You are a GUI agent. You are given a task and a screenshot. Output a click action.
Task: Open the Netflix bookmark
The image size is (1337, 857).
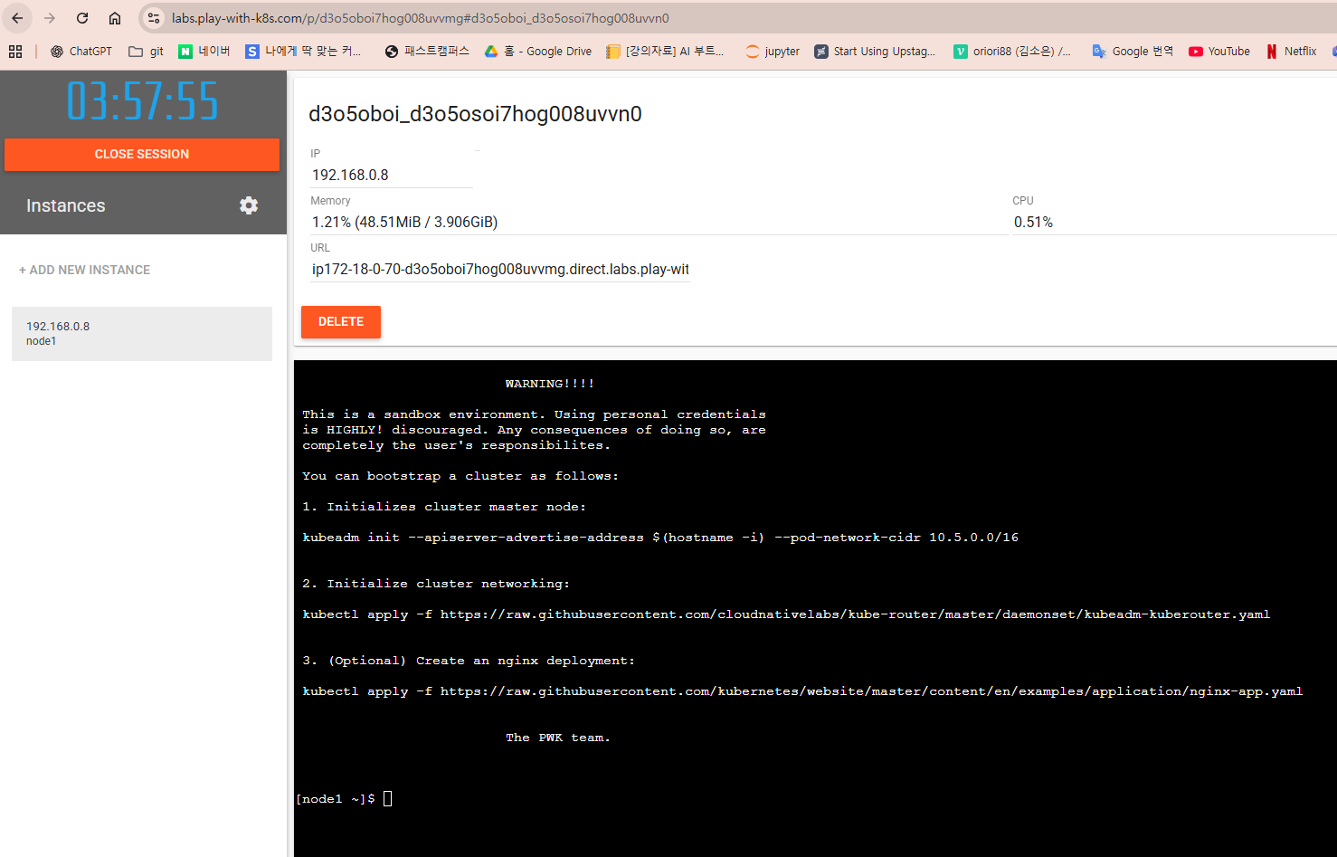pos(1292,52)
